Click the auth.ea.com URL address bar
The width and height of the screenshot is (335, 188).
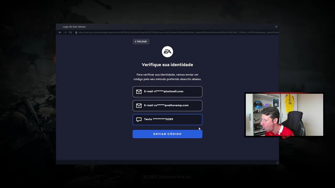(x=178, y=32)
